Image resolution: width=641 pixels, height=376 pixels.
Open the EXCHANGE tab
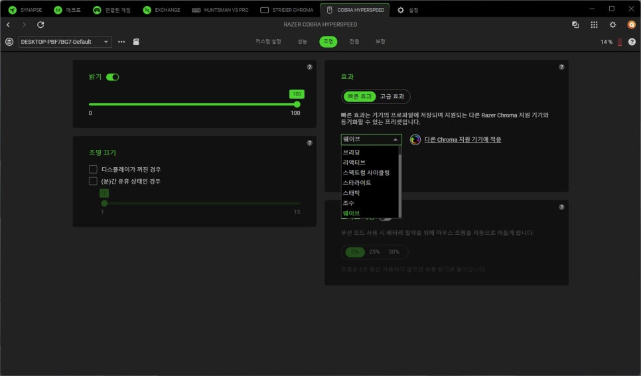coord(161,10)
